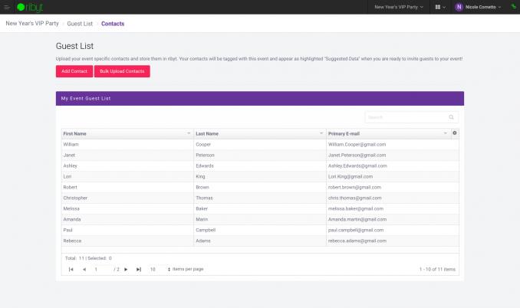The height and width of the screenshot is (308, 520).
Task: Open the First Name column filter dropdown
Action: (x=189, y=133)
